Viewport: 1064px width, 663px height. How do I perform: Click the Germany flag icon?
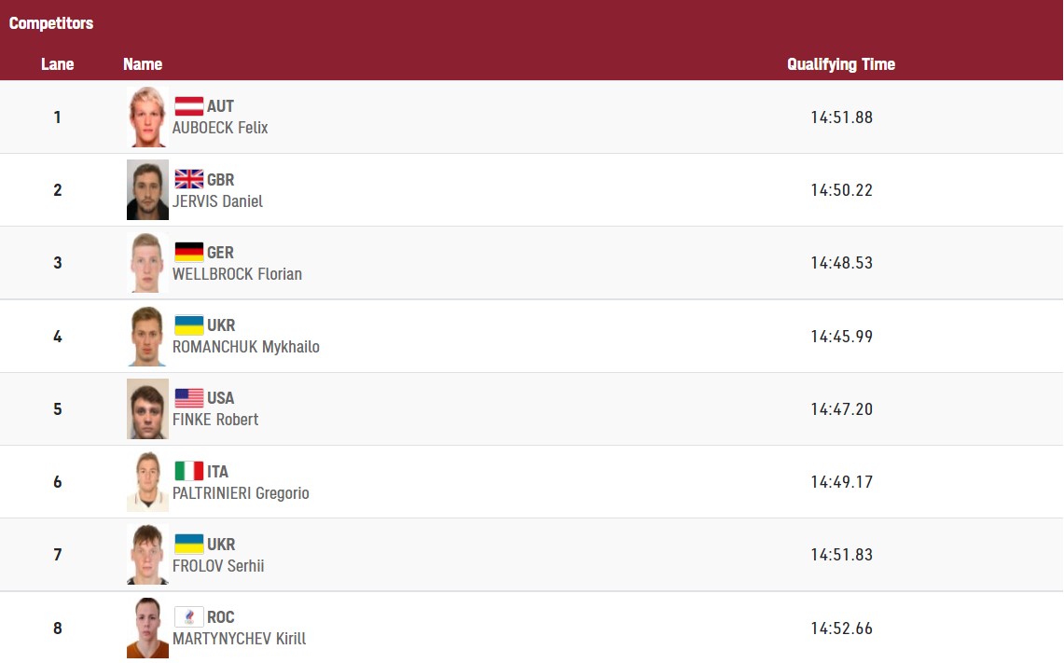[188, 252]
